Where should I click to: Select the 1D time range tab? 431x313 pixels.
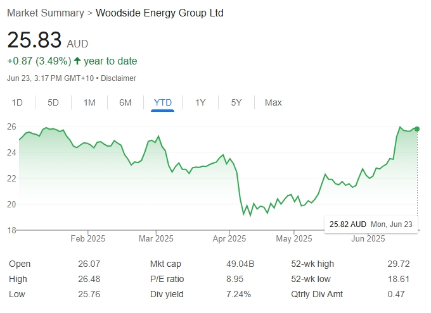pos(18,102)
